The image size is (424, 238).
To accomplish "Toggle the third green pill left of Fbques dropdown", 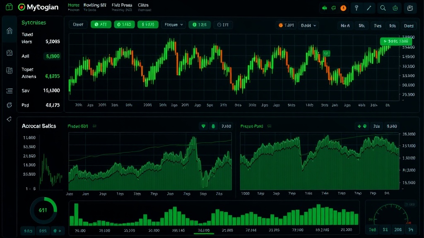I will pos(148,24).
